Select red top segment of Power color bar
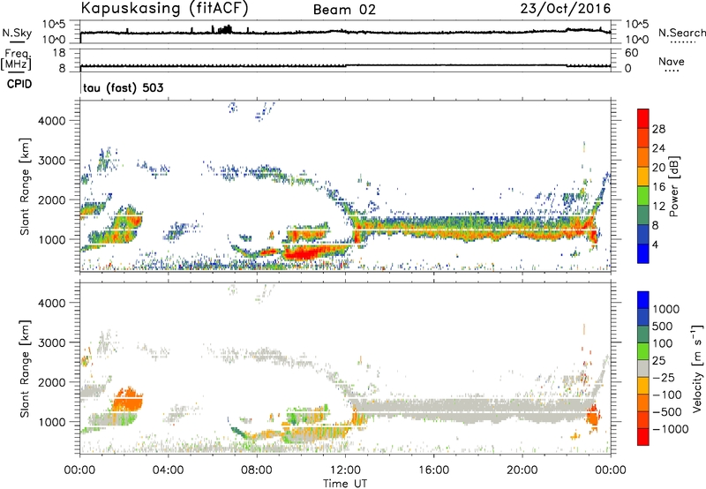Image resolution: width=706 pixels, height=489 pixels. [643, 119]
